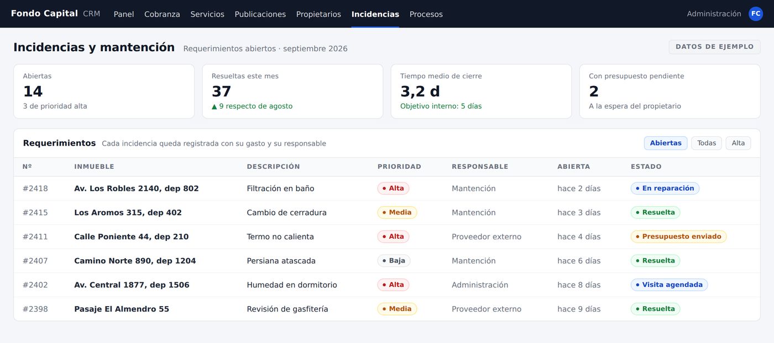Screen dimensions: 774x343
Task: Click the Alta badge for #2411
Action: coord(393,237)
